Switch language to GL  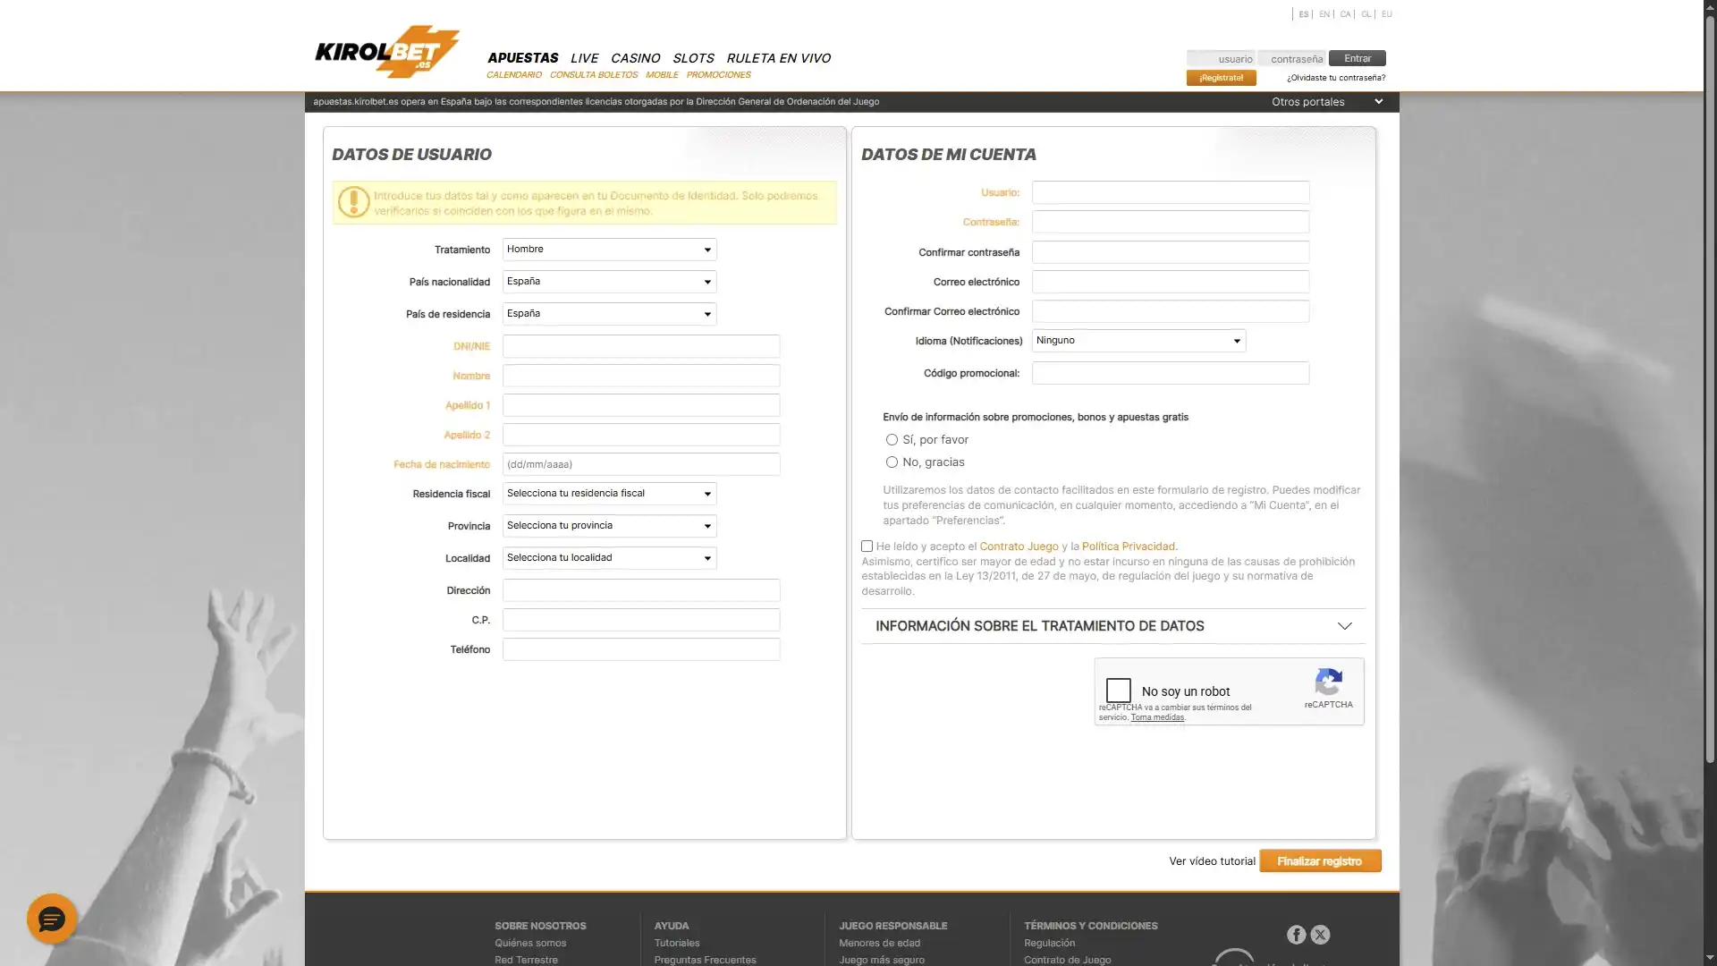(1366, 14)
